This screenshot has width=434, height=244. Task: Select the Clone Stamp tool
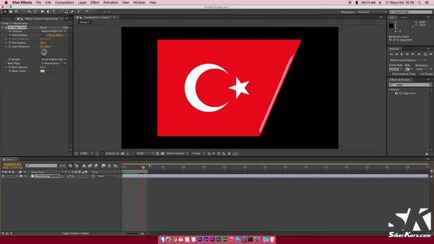point(66,12)
